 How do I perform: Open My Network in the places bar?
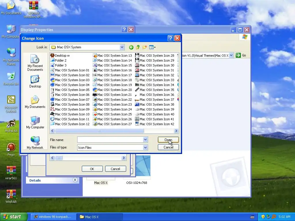click(35, 142)
